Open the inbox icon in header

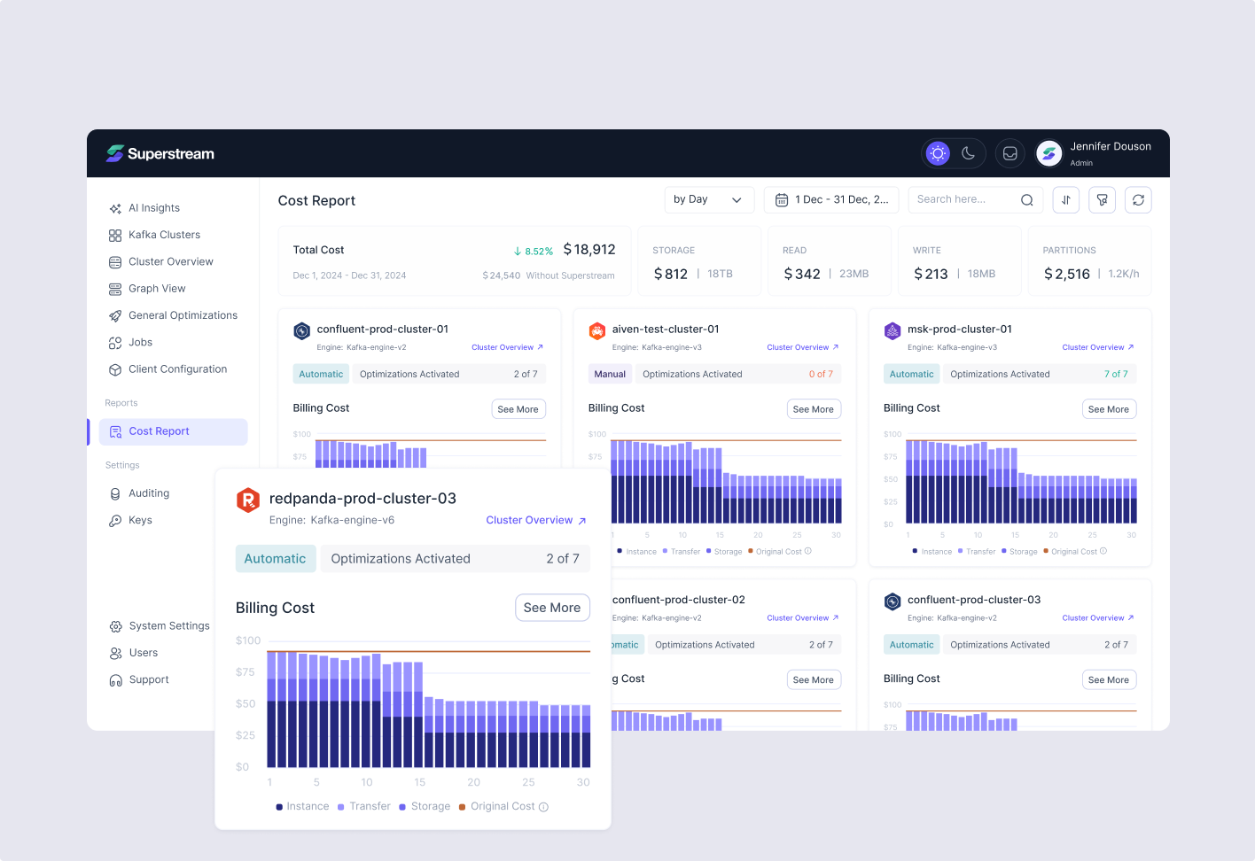1009,153
